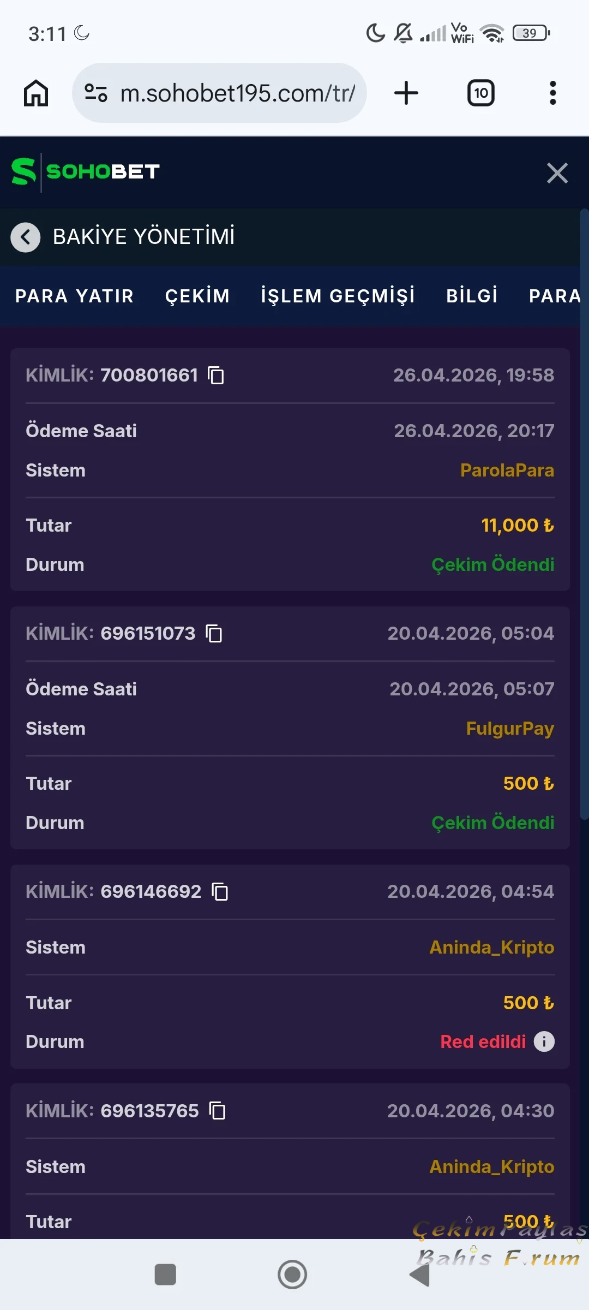
Task: Close the Sohobet balance panel
Action: (x=557, y=173)
